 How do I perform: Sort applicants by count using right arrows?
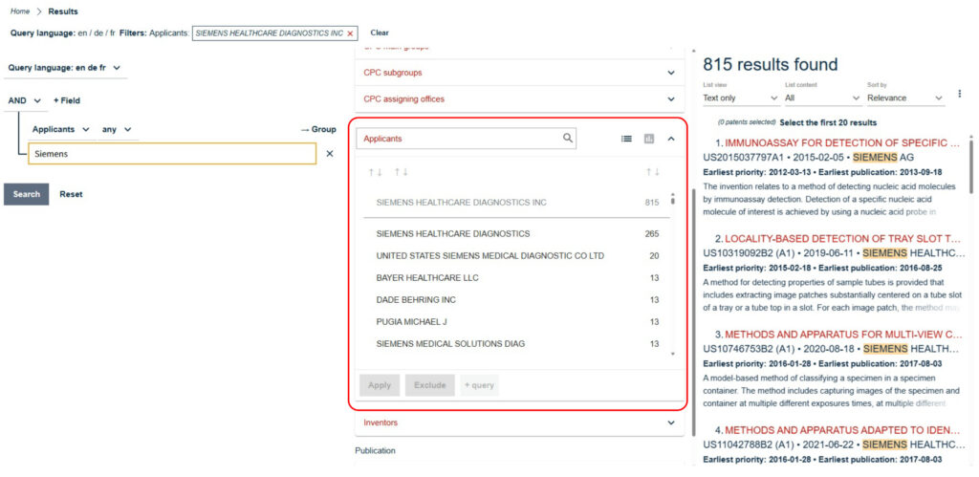tap(652, 172)
